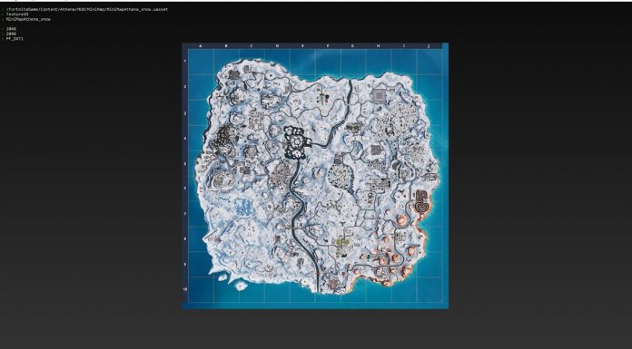Click row label 5 on map edge
This screenshot has width=632, height=349.
tap(185, 163)
